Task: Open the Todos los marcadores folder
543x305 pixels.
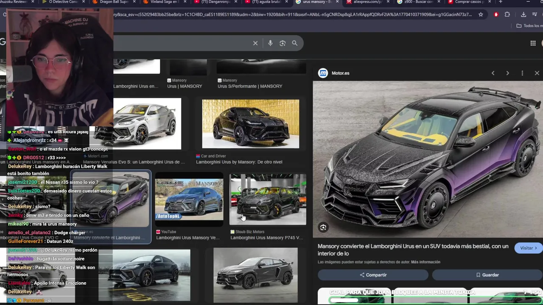Action: coord(529,26)
